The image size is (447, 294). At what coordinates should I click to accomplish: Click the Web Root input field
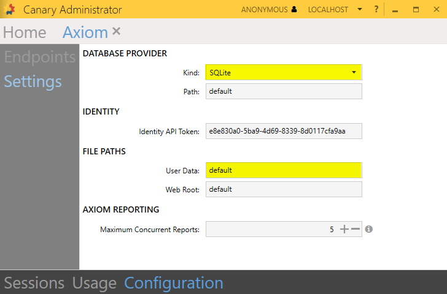coord(283,189)
